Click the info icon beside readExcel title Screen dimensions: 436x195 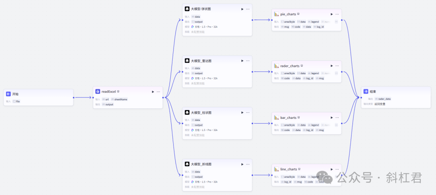pos(118,91)
